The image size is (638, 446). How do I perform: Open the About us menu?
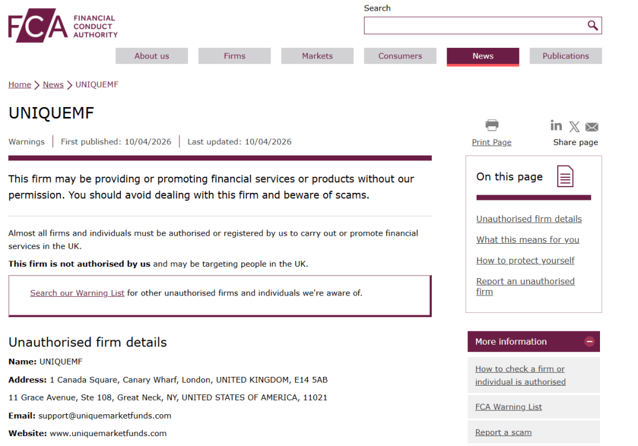(x=151, y=56)
